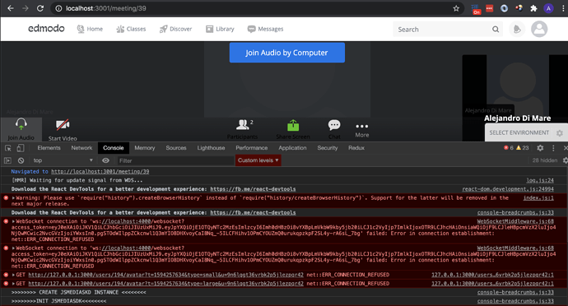Expand the history Warning message
Image resolution: width=568 pixels, height=306 pixels.
pos(13,198)
